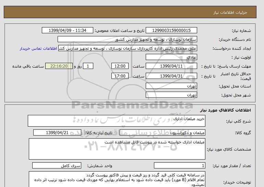The height and width of the screenshot is (187, 264).
Task: Click the goods specifications text area
Action: (x=117, y=149)
